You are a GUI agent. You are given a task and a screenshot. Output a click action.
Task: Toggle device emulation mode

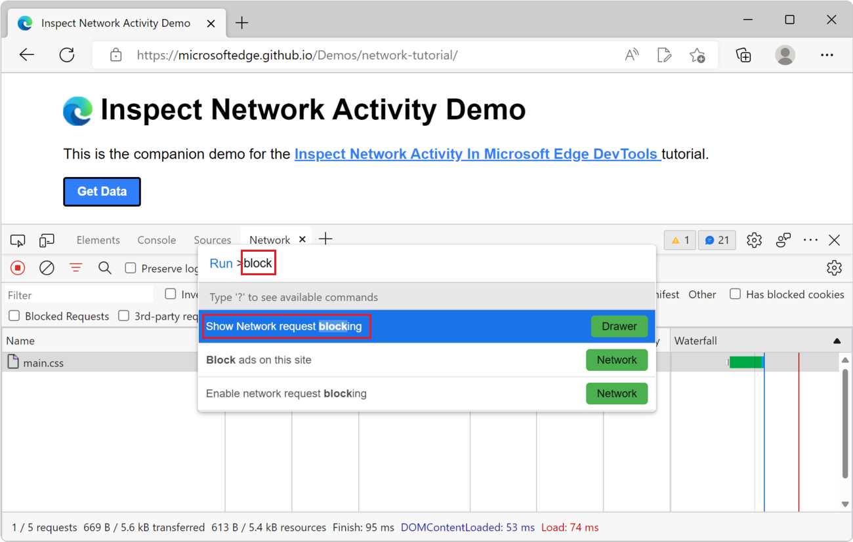[47, 240]
